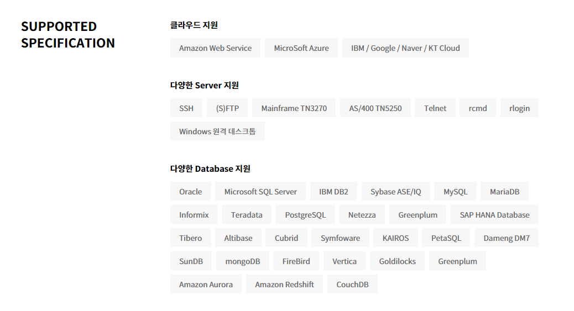Select the Microsoft SQL Server tag
The height and width of the screenshot is (311, 574).
[260, 192]
